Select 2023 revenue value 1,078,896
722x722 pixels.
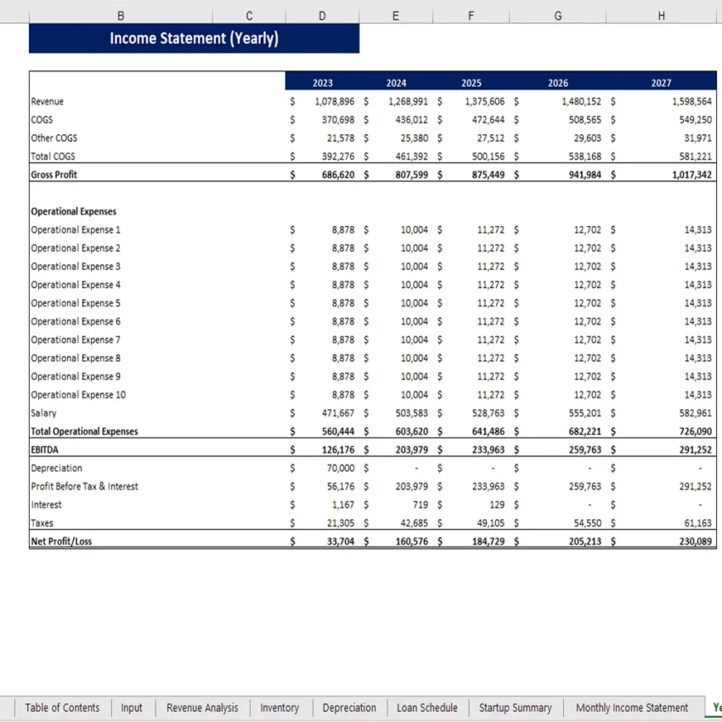pos(335,101)
